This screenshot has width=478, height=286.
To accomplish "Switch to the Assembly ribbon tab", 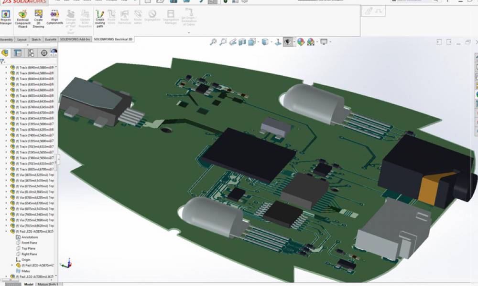I will click(x=6, y=40).
